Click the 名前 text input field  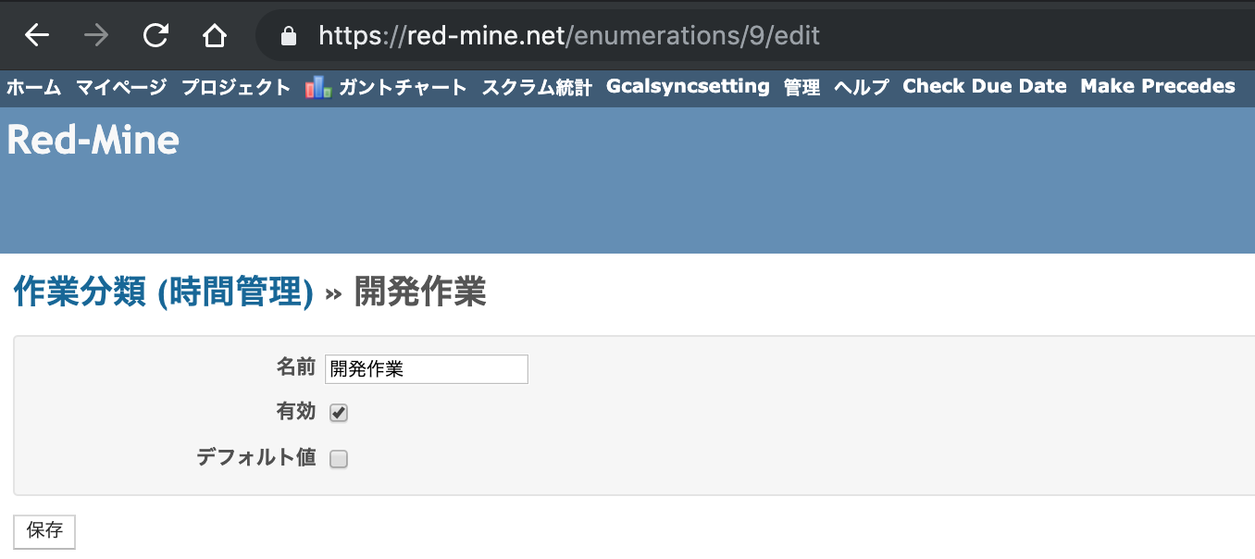[x=427, y=368]
